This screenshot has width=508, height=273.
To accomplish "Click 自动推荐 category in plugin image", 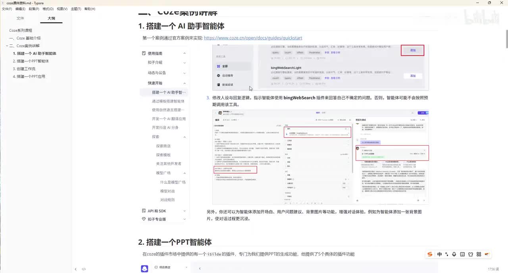I will click(227, 75).
